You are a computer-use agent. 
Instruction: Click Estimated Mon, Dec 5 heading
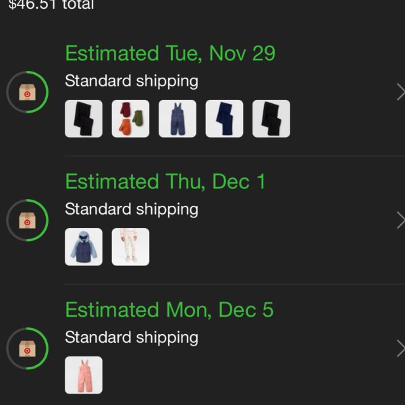point(169,310)
